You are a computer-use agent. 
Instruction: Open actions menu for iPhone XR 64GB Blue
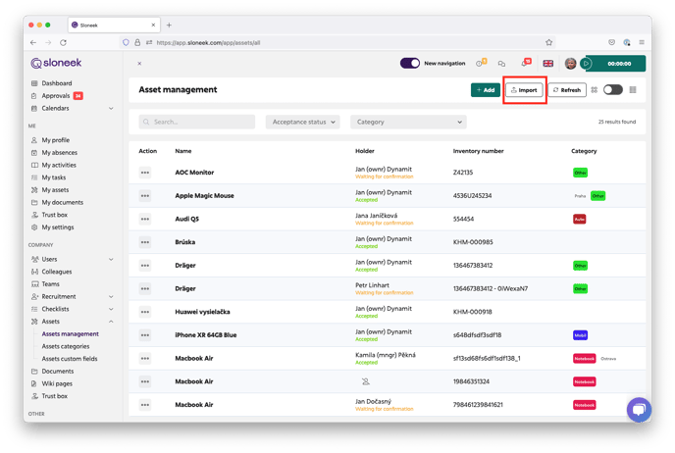coord(145,335)
